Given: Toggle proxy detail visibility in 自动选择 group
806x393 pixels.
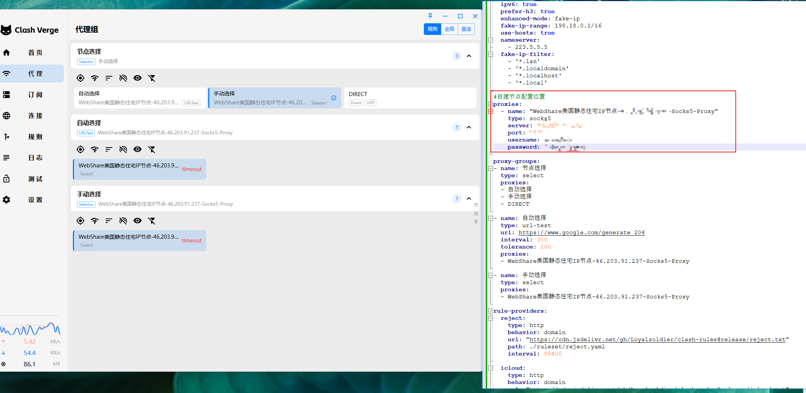Looking at the screenshot, I should pos(138,149).
